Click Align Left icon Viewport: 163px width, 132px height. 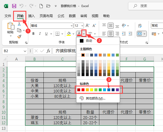pos(104,34)
